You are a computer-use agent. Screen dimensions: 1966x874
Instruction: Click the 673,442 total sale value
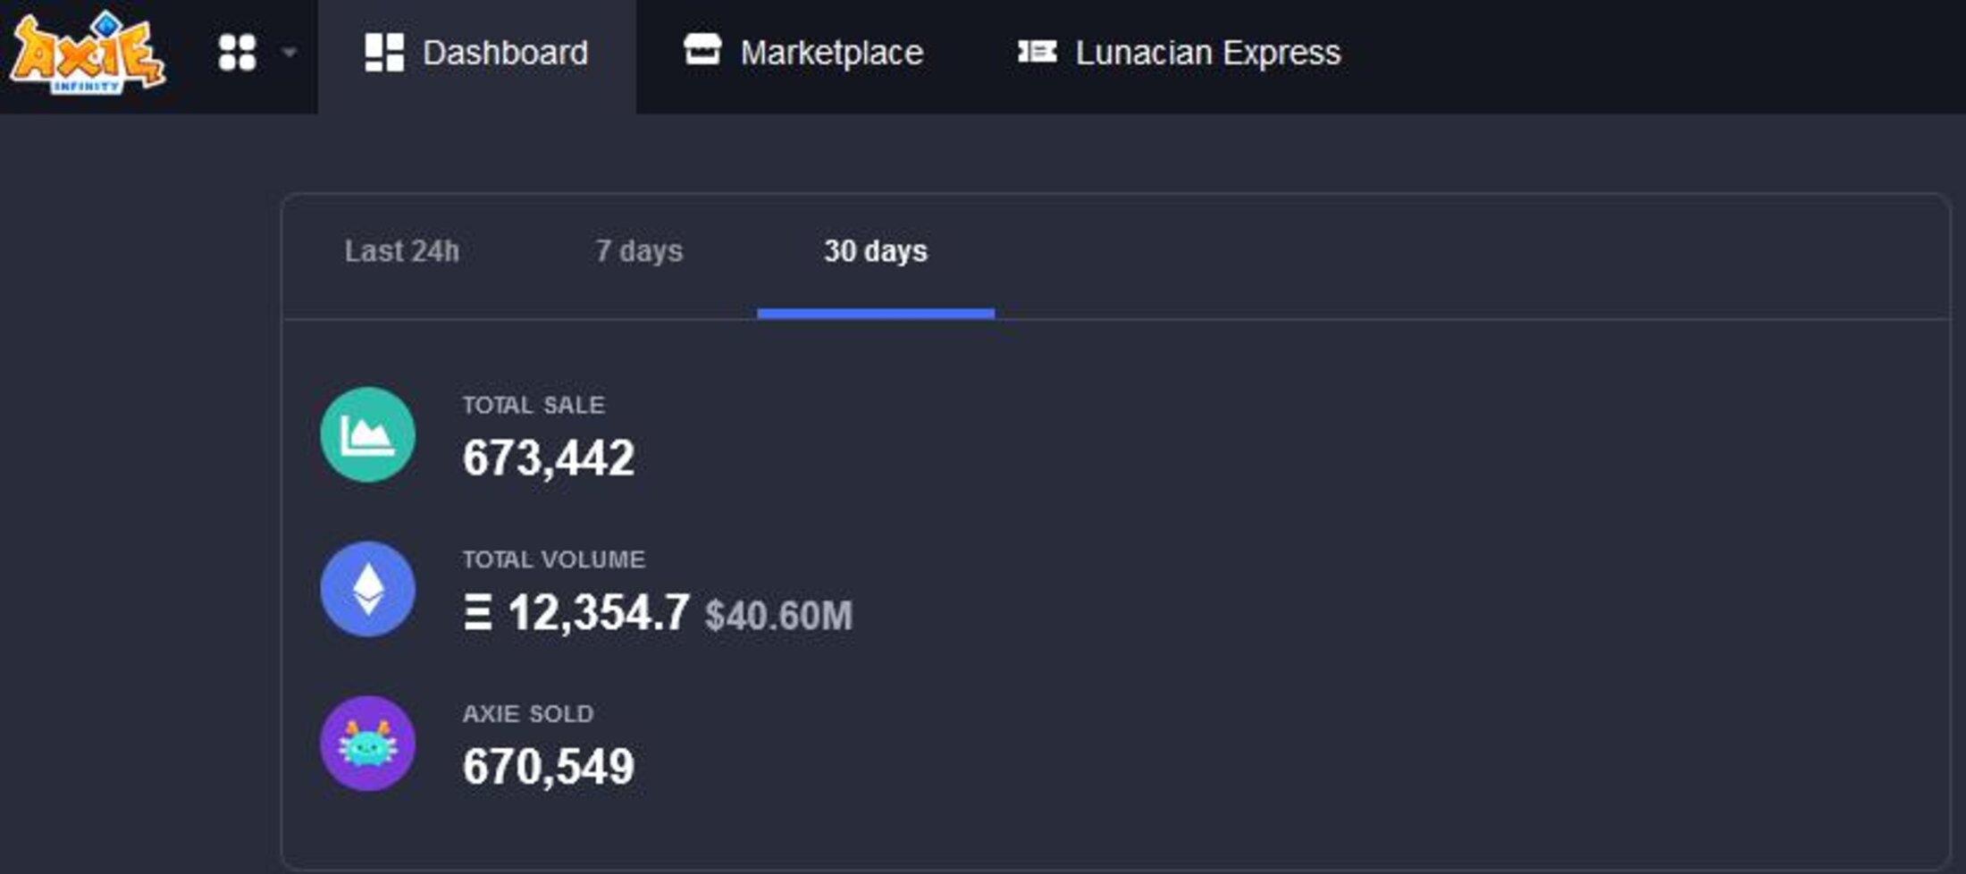[548, 458]
